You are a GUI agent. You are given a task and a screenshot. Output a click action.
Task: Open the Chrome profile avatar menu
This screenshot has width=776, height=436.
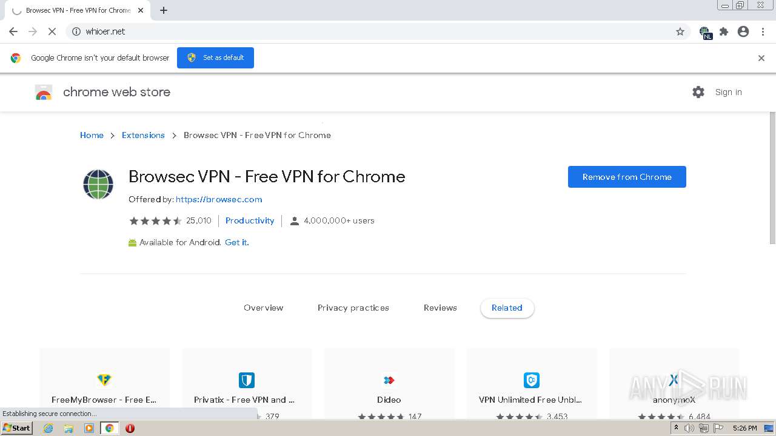(743, 31)
